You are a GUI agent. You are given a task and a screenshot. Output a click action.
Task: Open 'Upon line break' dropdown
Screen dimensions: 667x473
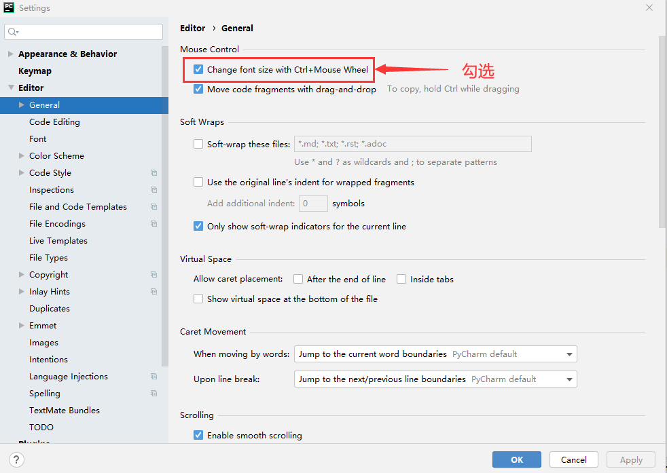coord(435,379)
